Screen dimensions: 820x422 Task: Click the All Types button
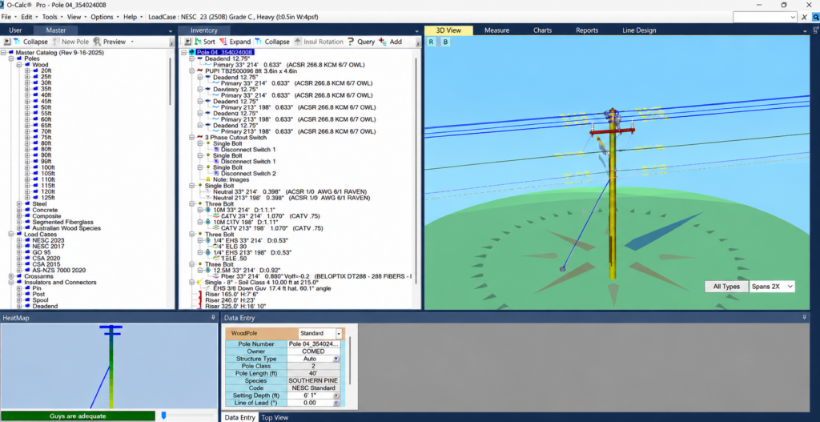pyautogui.click(x=726, y=287)
